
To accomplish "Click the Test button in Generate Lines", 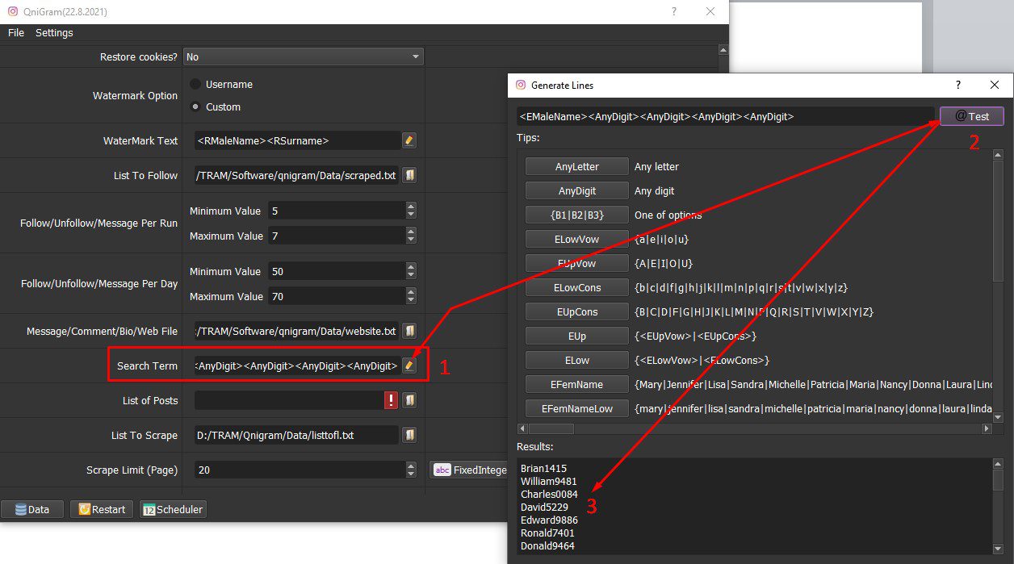I will point(972,116).
